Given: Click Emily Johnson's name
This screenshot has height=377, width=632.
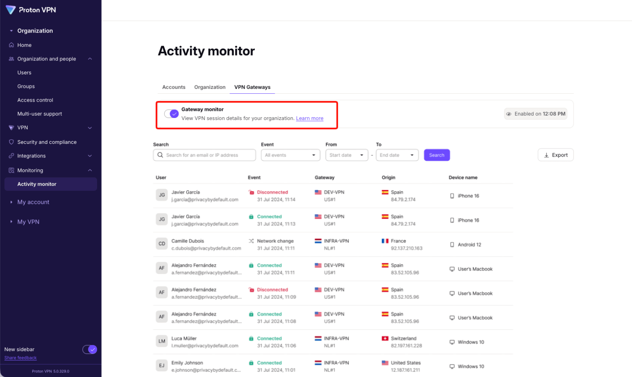Looking at the screenshot, I should (x=187, y=363).
